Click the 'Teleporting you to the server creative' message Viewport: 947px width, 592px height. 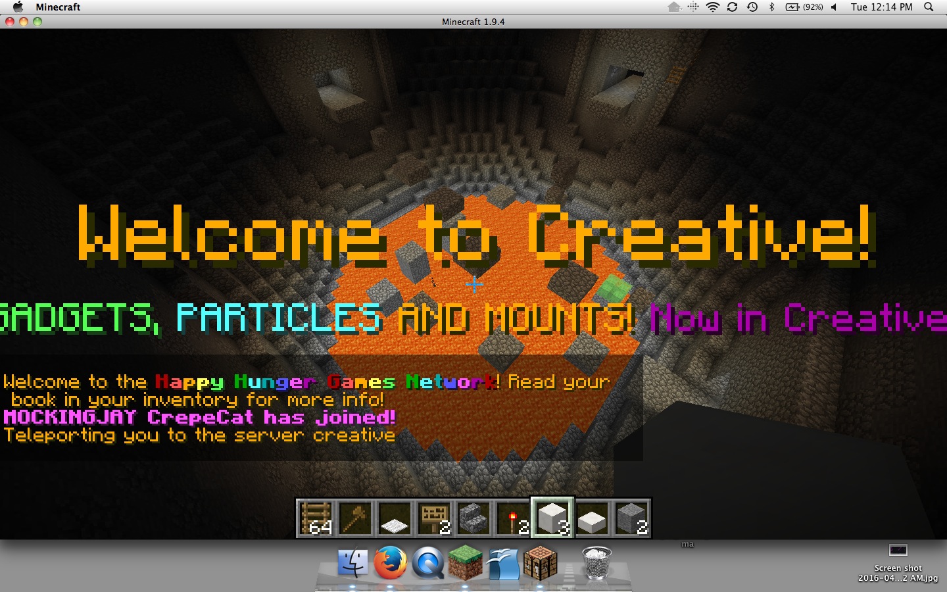(x=199, y=435)
